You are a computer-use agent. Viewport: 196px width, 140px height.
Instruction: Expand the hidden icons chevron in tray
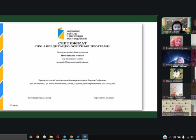pyautogui.click(x=170, y=137)
